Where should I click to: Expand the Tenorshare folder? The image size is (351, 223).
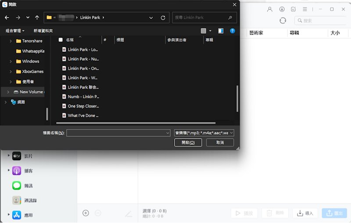(11, 41)
